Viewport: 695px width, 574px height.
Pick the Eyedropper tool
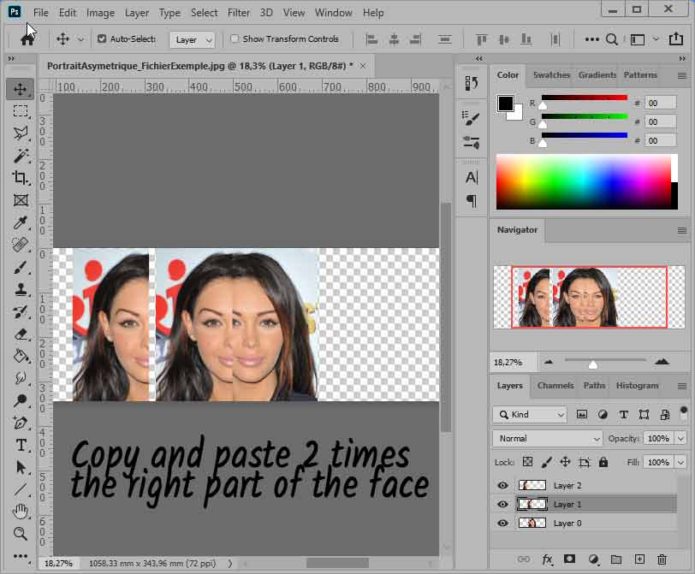coord(21,222)
